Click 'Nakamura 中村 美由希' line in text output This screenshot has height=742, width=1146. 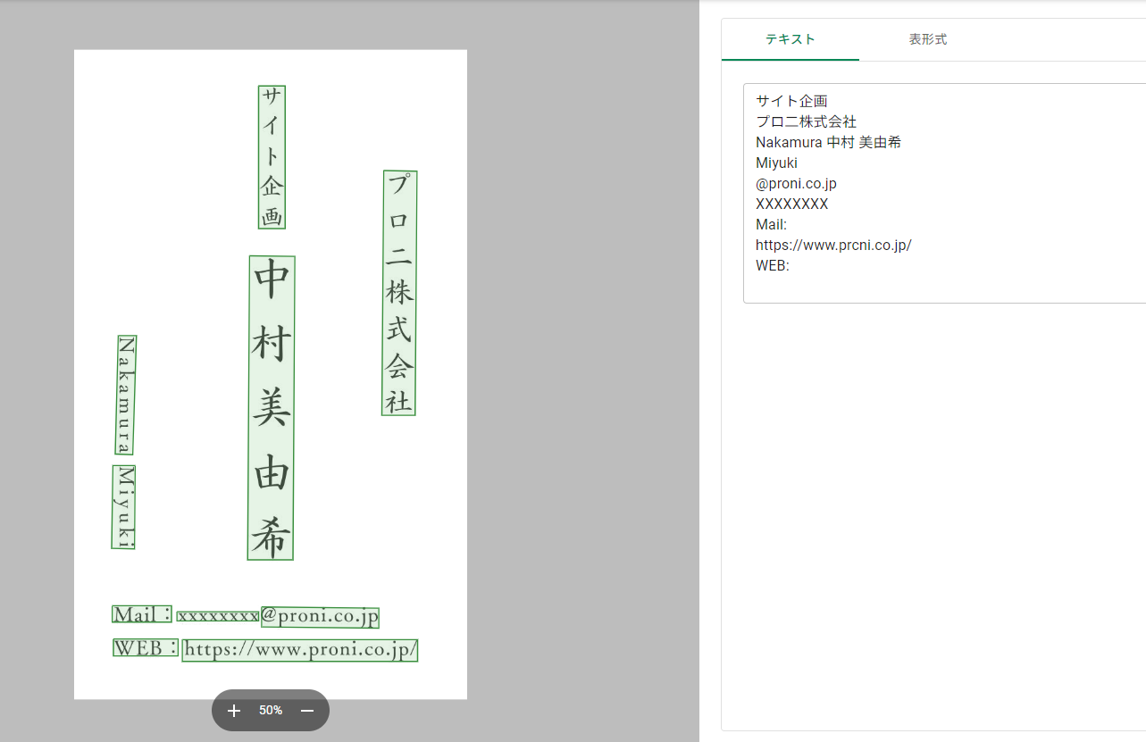coord(828,142)
